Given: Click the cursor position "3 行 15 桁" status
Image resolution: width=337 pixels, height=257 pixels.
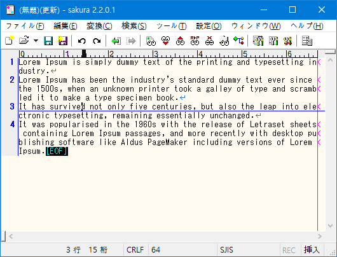Looking at the screenshot, I should point(86,250).
